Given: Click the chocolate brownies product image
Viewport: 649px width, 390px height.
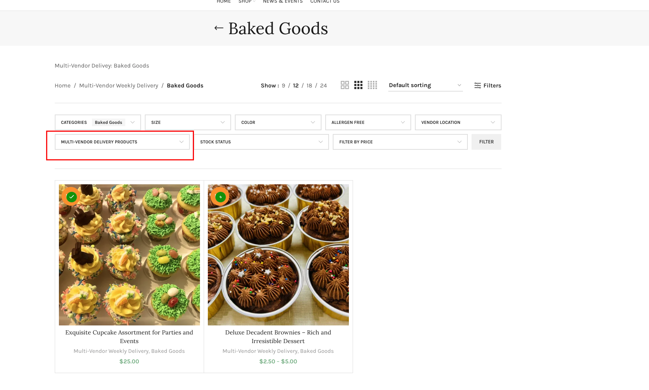Looking at the screenshot, I should click(278, 255).
